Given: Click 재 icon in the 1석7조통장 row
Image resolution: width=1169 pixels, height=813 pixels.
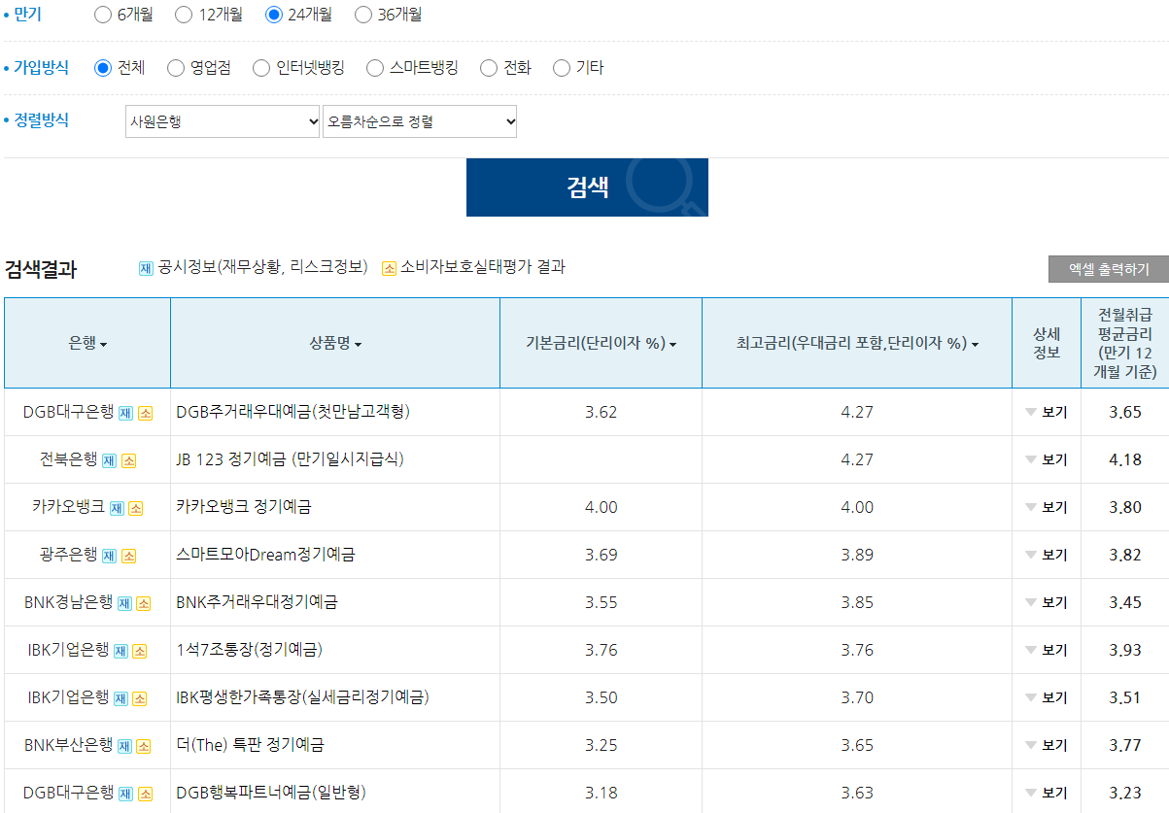Looking at the screenshot, I should point(120,651).
